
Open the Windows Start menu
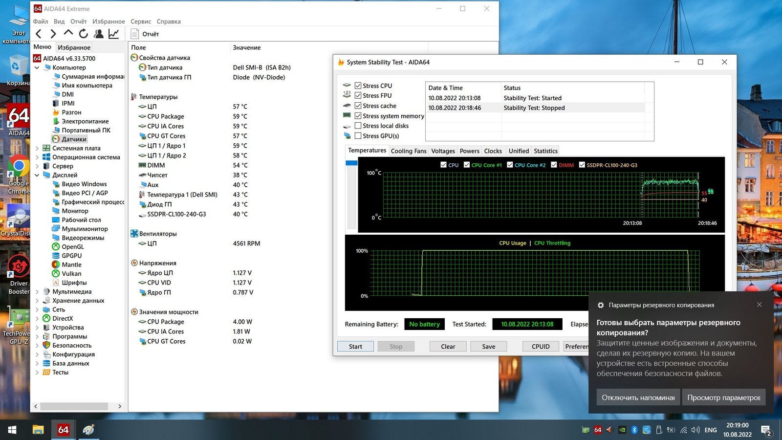pos(12,430)
